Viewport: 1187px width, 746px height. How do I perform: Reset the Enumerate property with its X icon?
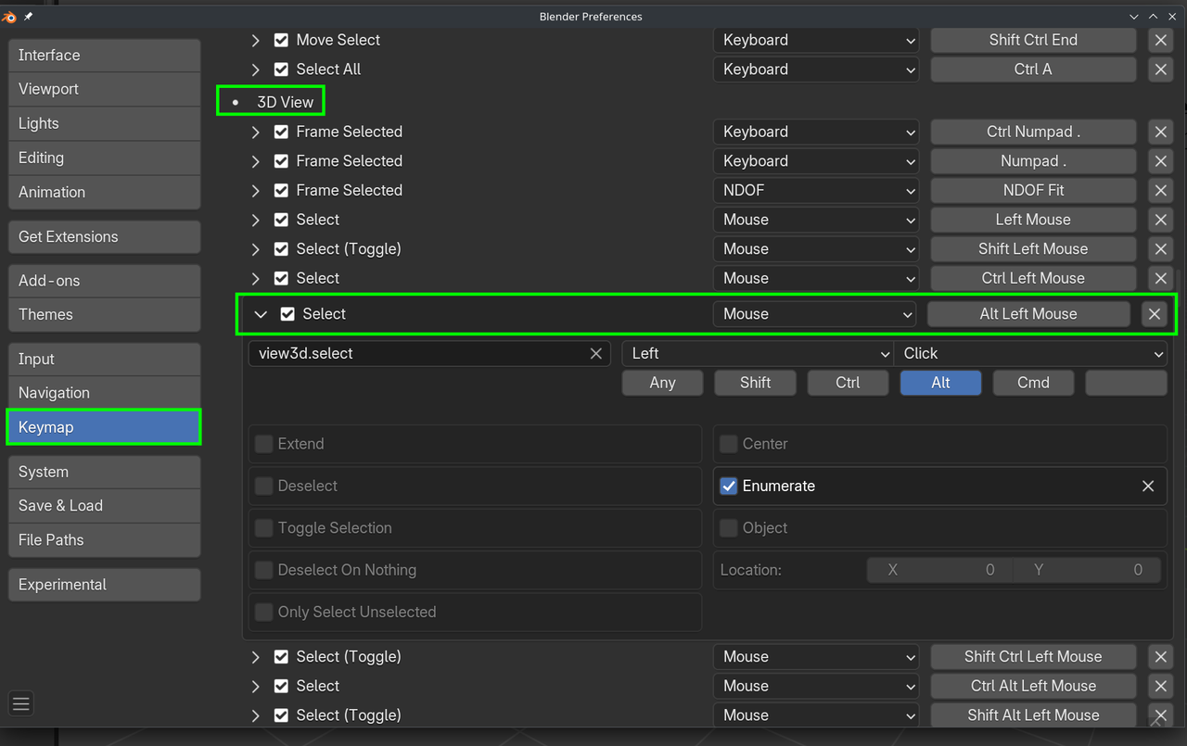[1148, 486]
